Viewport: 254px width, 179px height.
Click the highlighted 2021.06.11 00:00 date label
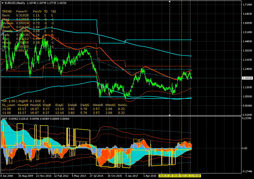coord(190,176)
